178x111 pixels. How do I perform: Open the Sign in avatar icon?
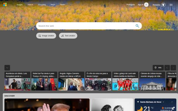146,5
